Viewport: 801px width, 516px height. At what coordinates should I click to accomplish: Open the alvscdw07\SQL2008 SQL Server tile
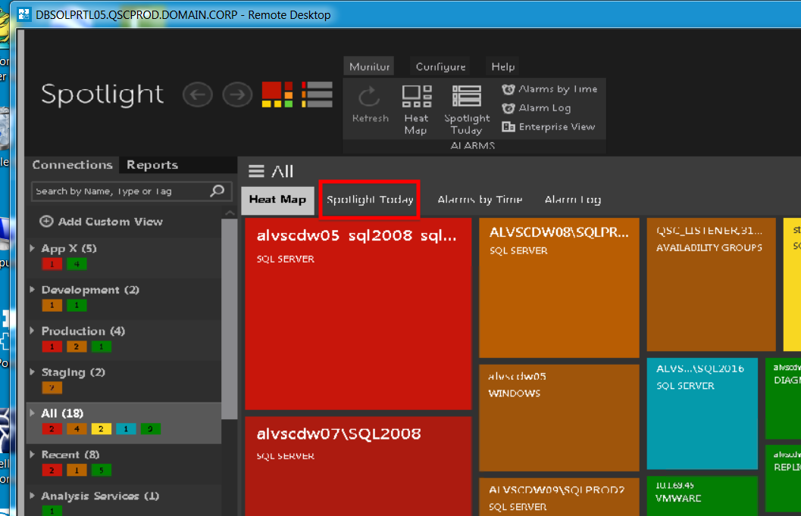(358, 466)
